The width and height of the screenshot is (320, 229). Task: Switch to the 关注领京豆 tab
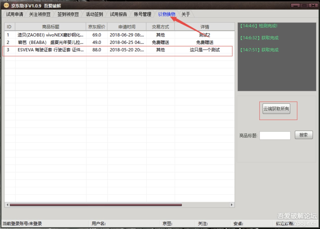tap(40, 14)
